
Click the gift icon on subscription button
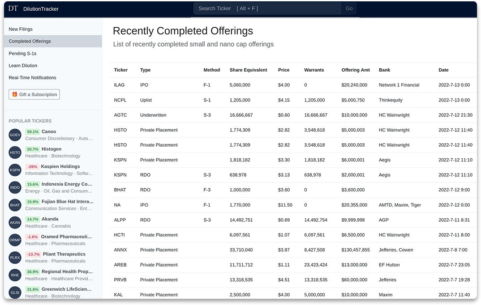[14, 94]
